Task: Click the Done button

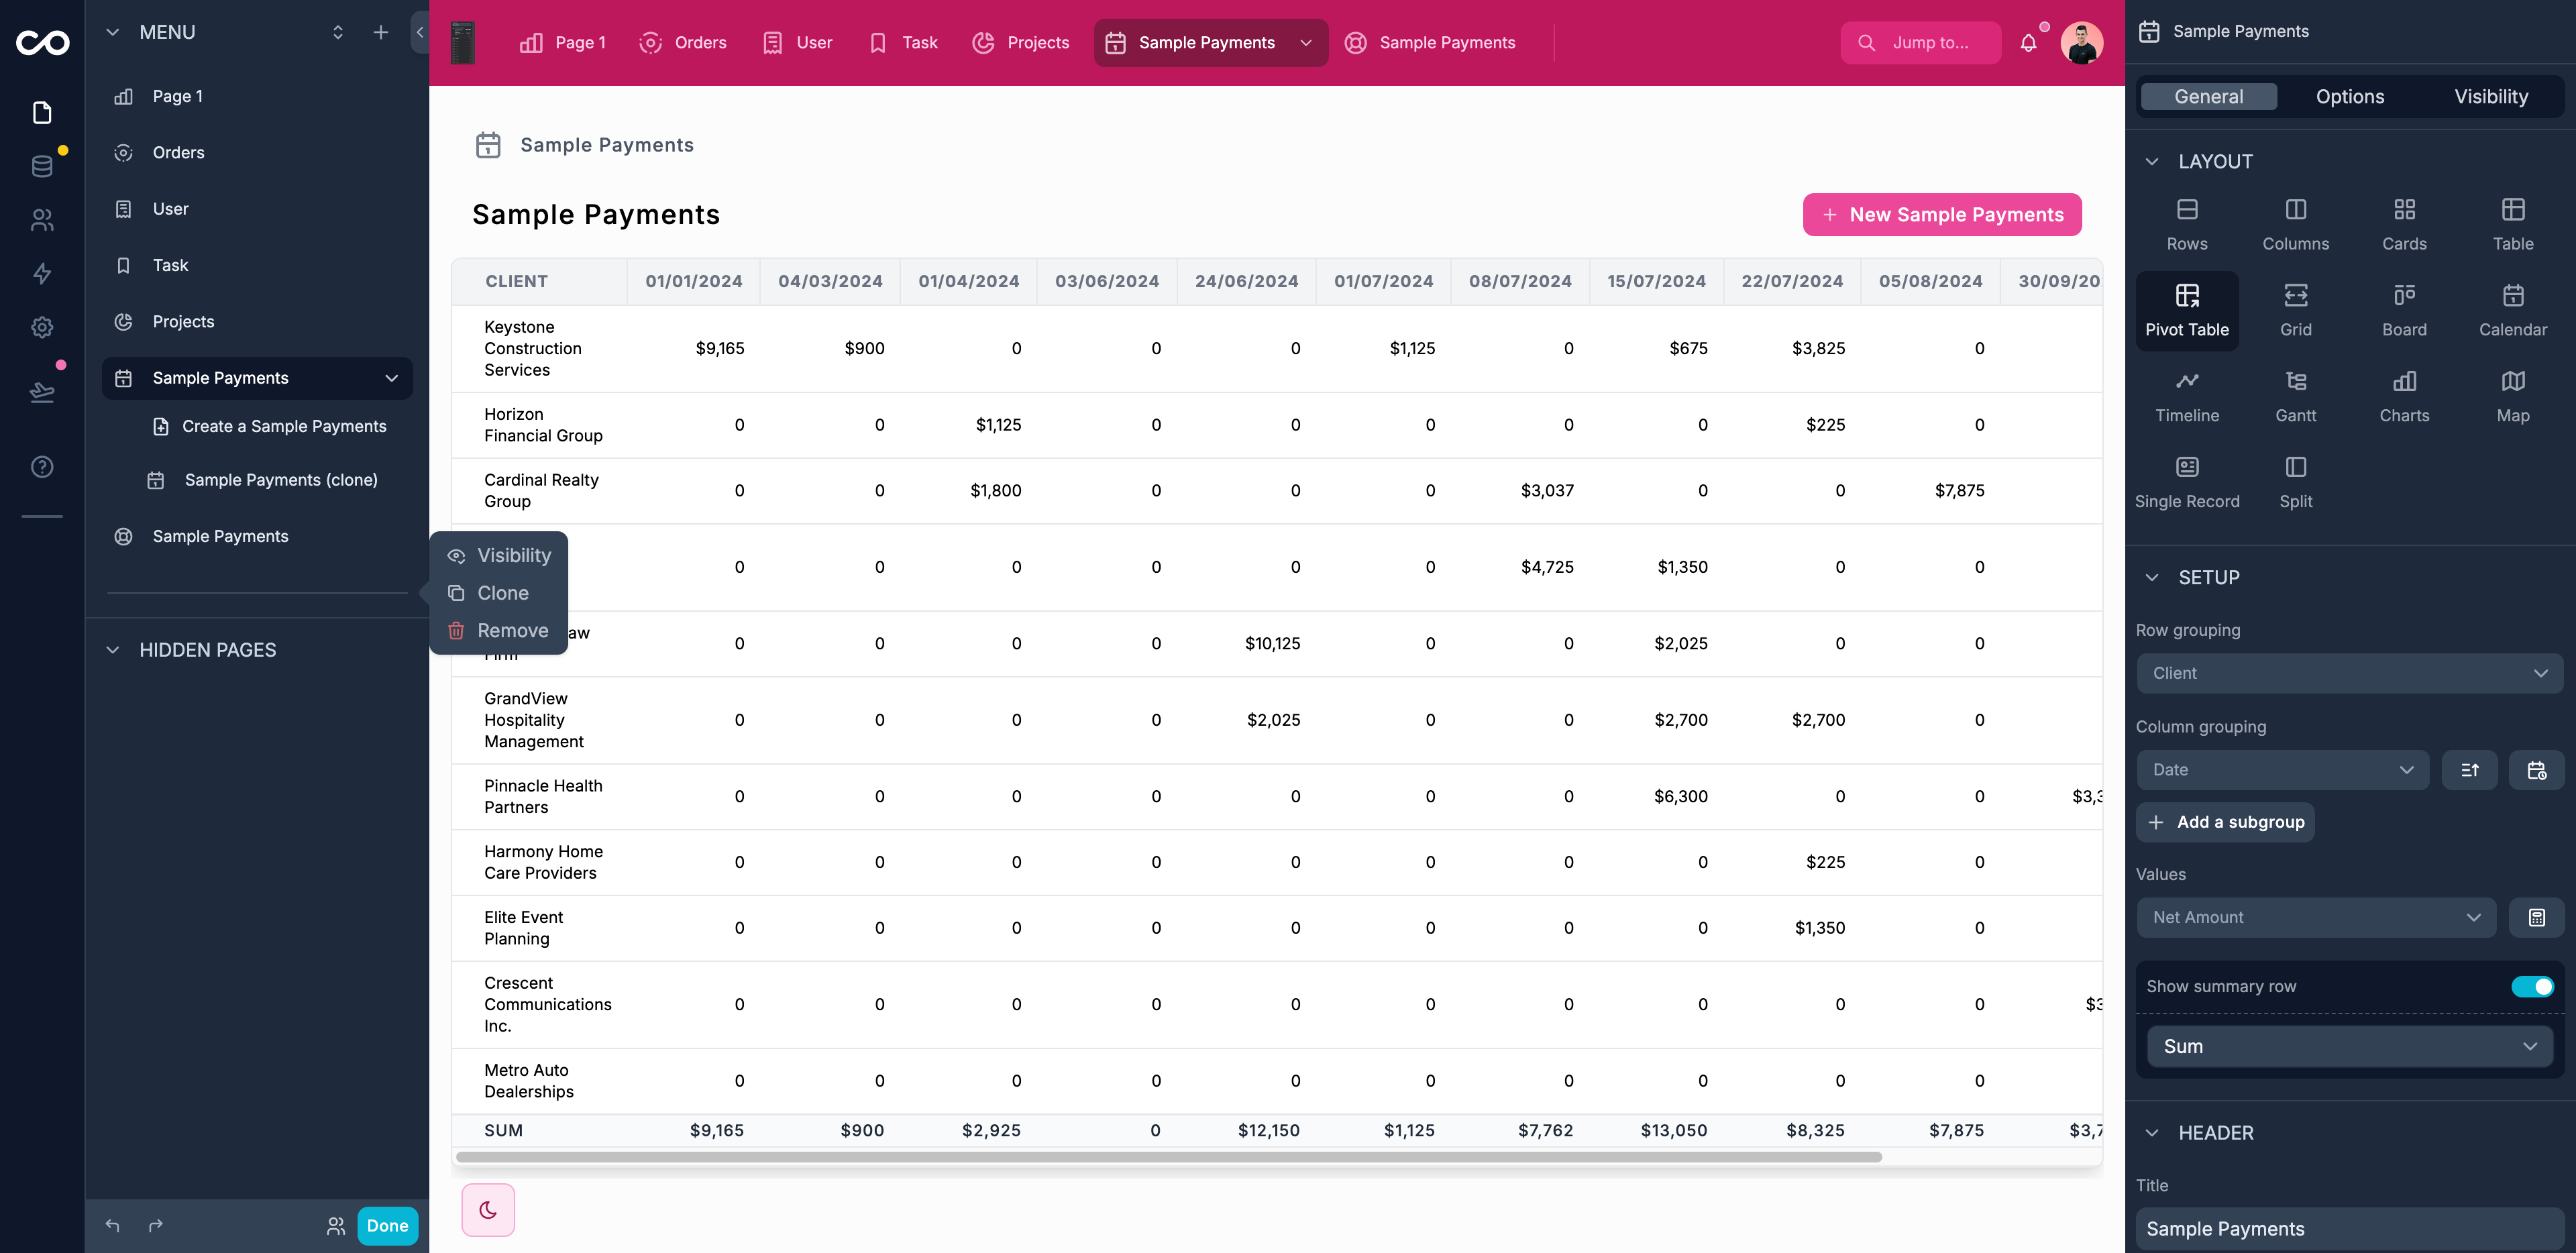Action: [x=387, y=1225]
